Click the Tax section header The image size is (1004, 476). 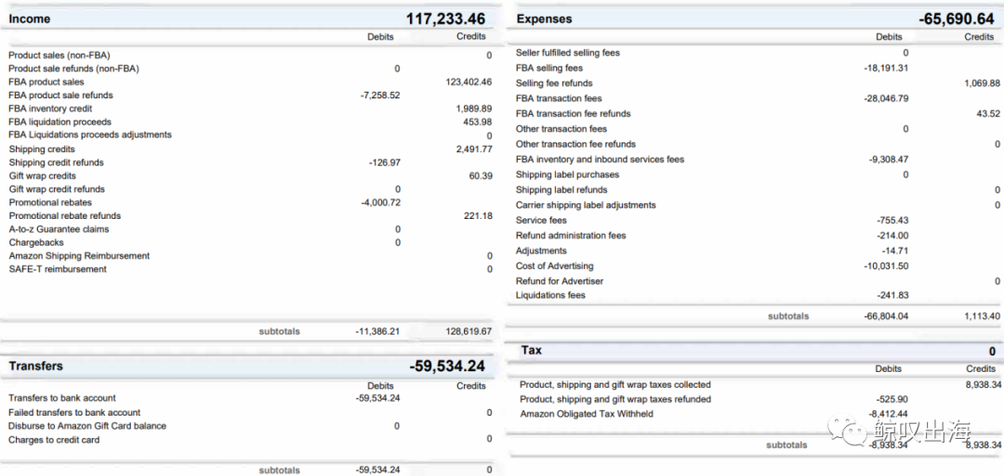[531, 351]
